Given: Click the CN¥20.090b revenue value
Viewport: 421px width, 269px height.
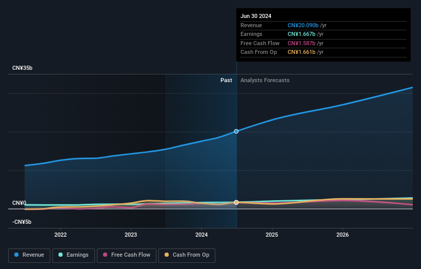Looking at the screenshot, I should pos(303,25).
